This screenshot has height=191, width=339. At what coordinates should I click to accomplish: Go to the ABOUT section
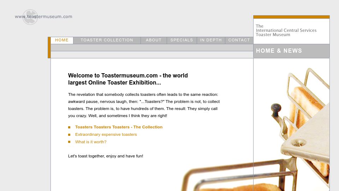coord(154,40)
